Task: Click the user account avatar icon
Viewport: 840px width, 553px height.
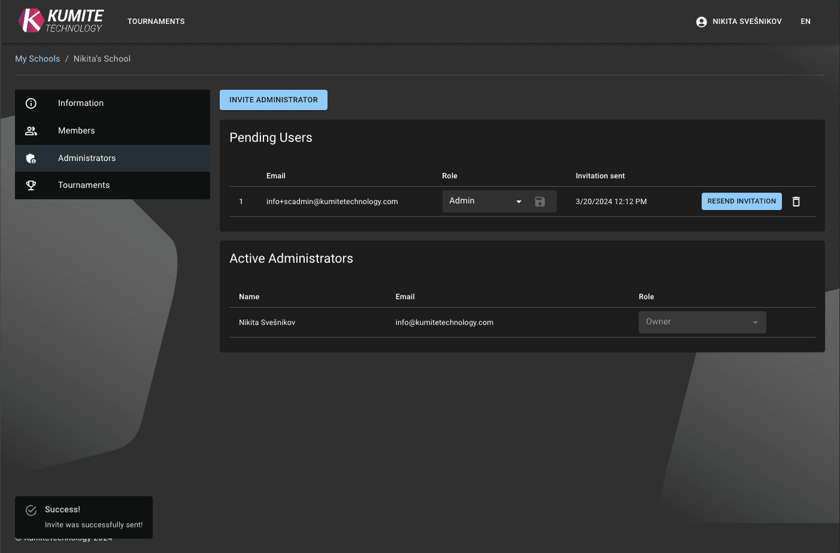Action: [x=701, y=22]
